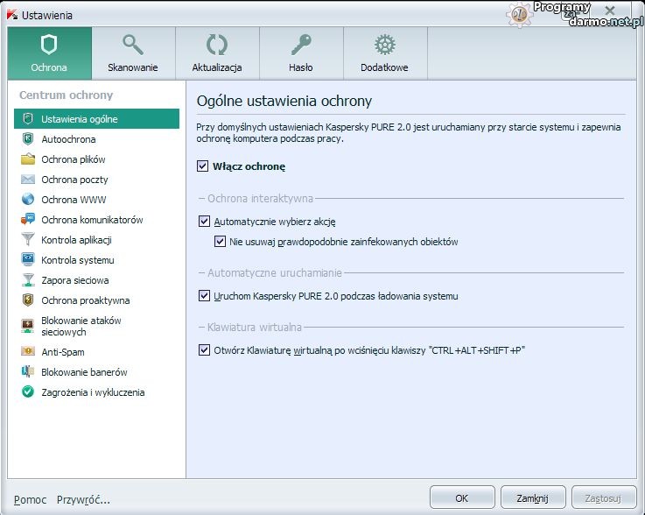The image size is (645, 515).
Task: Open Ochrona komunikatorów settings
Action: [x=96, y=220]
